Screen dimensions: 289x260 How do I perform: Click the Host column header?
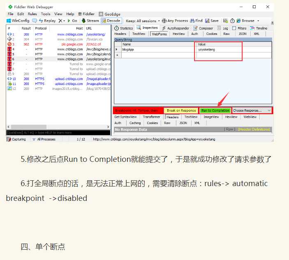[67, 28]
